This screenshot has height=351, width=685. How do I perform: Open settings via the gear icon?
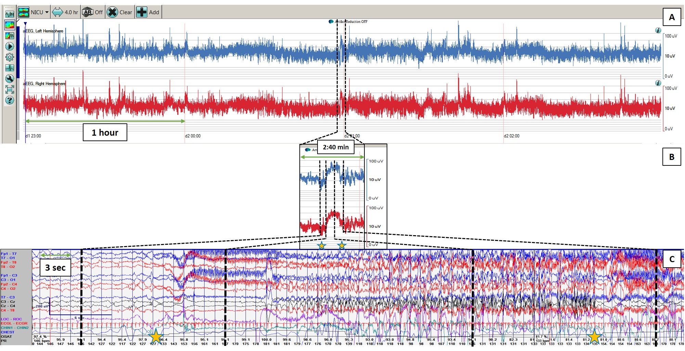coord(10,57)
